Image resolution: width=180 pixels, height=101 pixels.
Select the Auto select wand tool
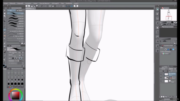(4, 24)
